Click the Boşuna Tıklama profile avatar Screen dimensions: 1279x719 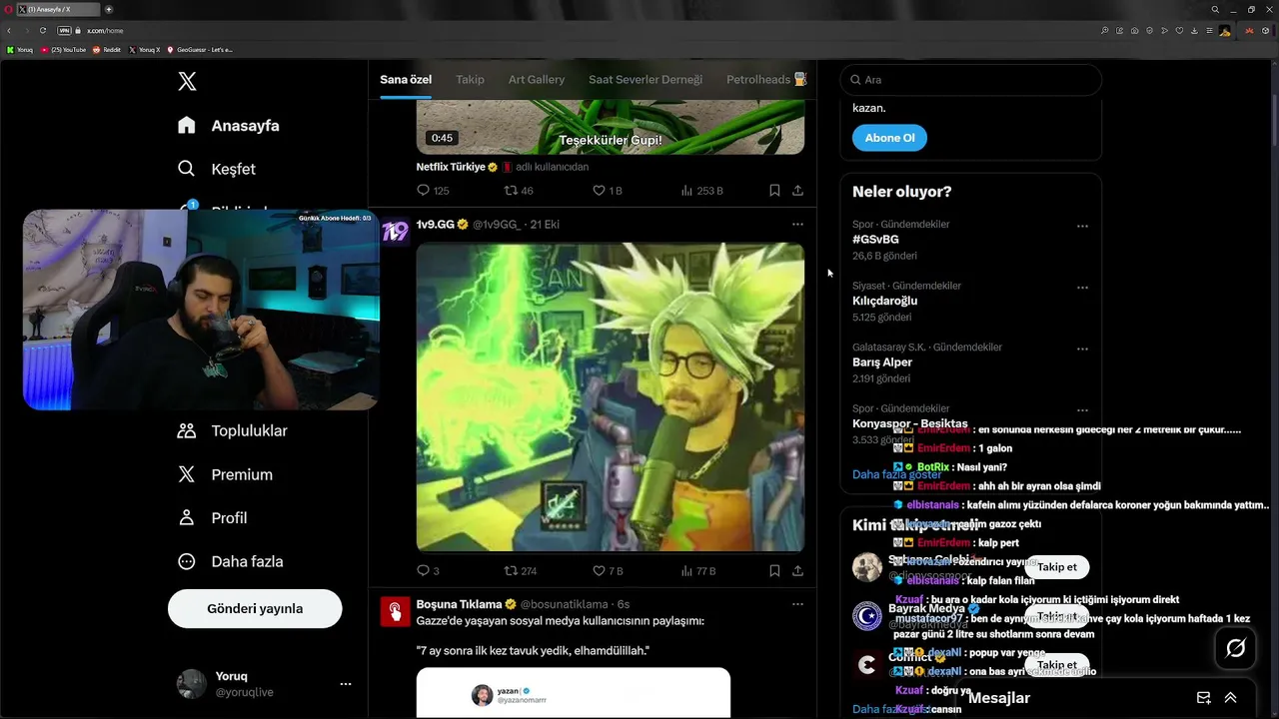(396, 612)
